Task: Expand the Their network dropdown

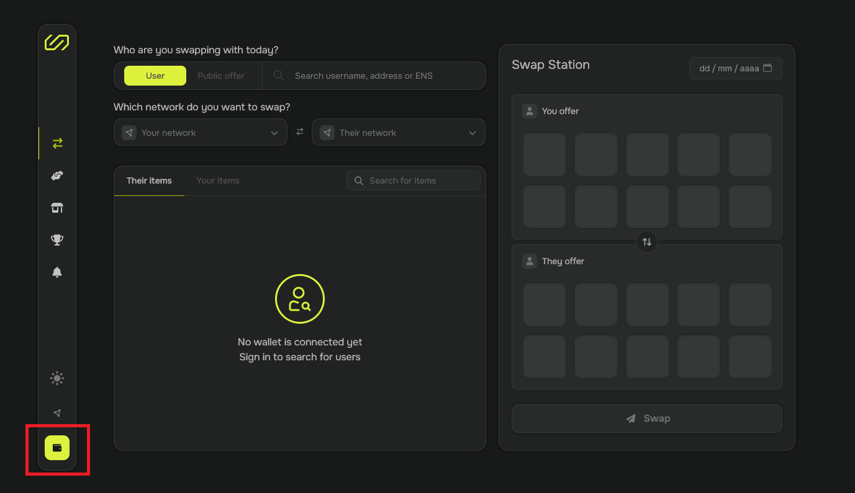Action: click(398, 133)
